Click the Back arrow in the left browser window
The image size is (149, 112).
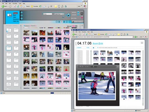pyautogui.click(x=3, y=6)
